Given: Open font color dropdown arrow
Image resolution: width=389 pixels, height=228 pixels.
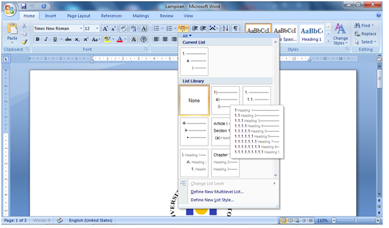Looking at the screenshot, I should point(125,39).
